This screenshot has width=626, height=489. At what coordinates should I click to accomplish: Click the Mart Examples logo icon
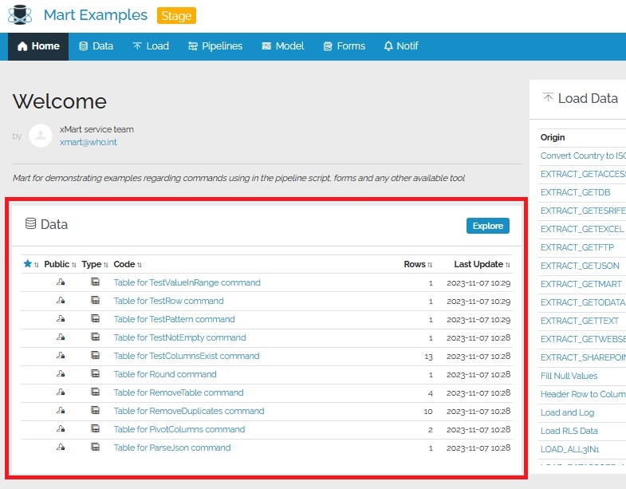pyautogui.click(x=20, y=15)
